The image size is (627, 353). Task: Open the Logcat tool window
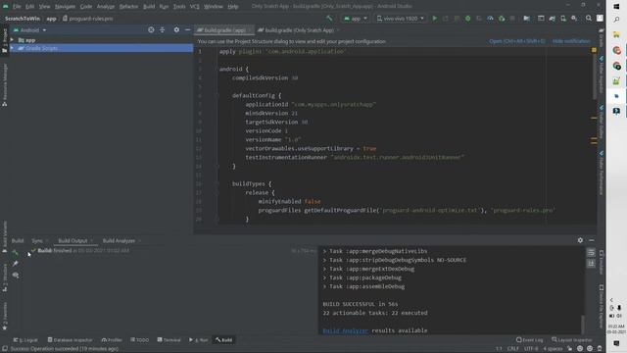(x=25, y=340)
